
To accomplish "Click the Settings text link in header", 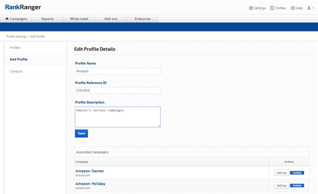I will [260, 8].
